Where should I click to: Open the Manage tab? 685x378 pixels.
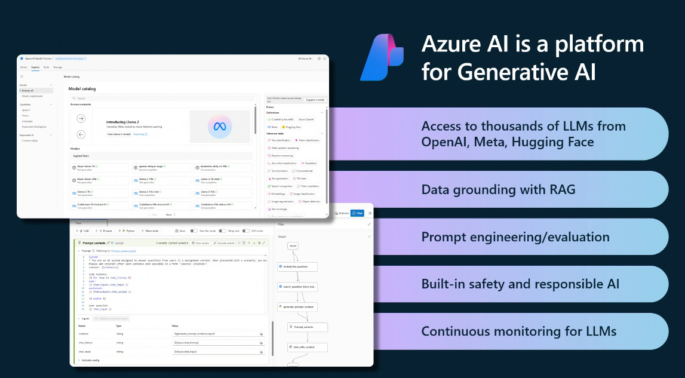(x=58, y=67)
